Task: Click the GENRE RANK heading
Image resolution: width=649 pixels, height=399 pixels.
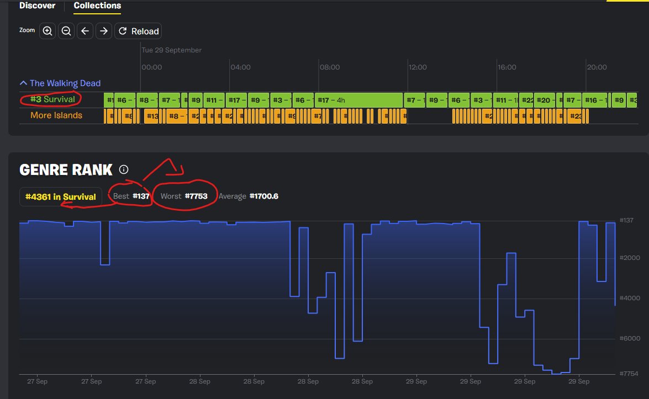Action: pyautogui.click(x=66, y=170)
